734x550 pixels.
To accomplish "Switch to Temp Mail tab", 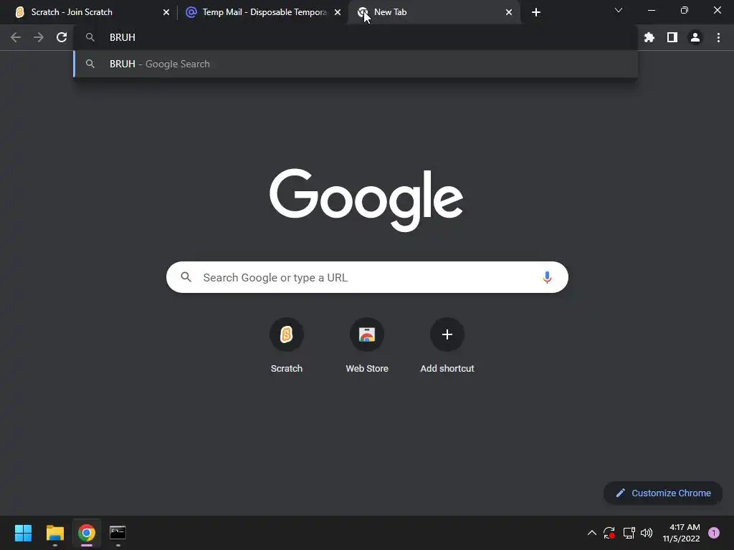I will tap(262, 12).
